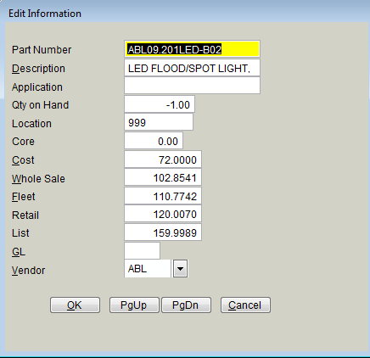Change the List price 159.9989
370x358 pixels.
point(163,232)
